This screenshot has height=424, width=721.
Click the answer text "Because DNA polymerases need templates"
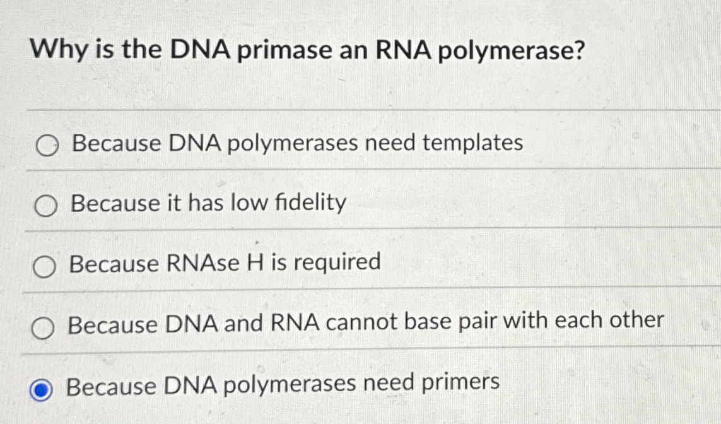tap(296, 143)
